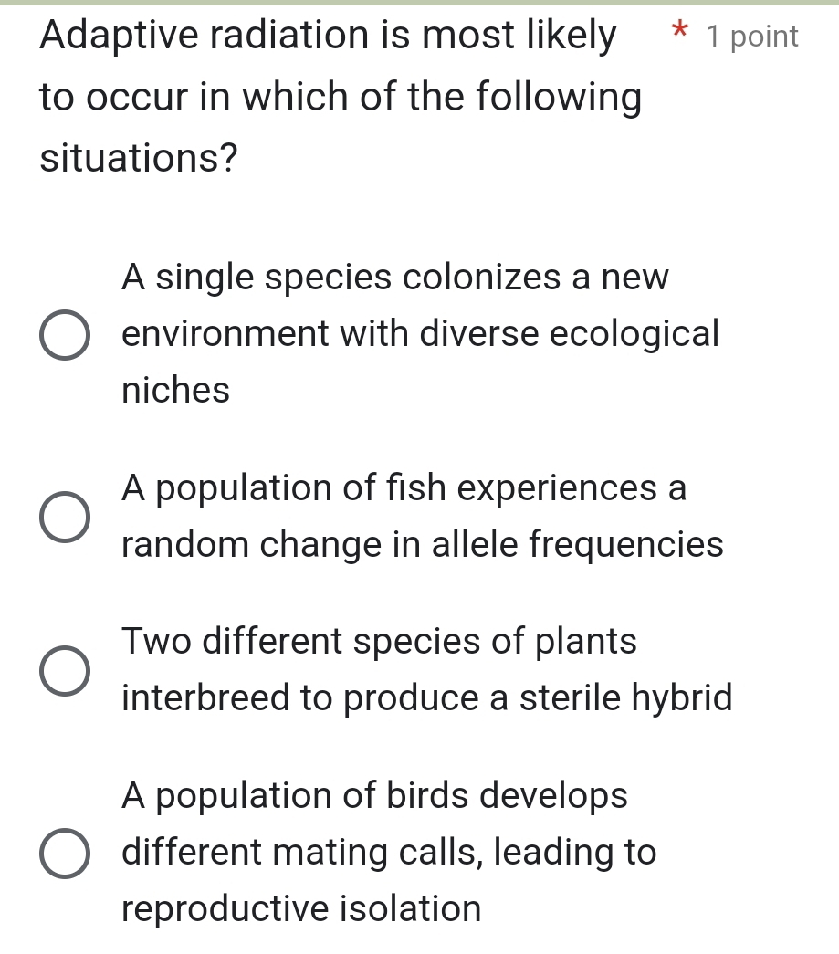Click the two different species of plants text
Viewport: 839px width, 954px height.
click(378, 642)
